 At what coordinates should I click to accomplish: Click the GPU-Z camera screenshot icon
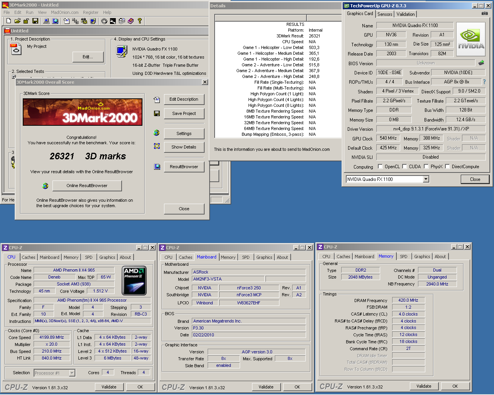coord(484,14)
